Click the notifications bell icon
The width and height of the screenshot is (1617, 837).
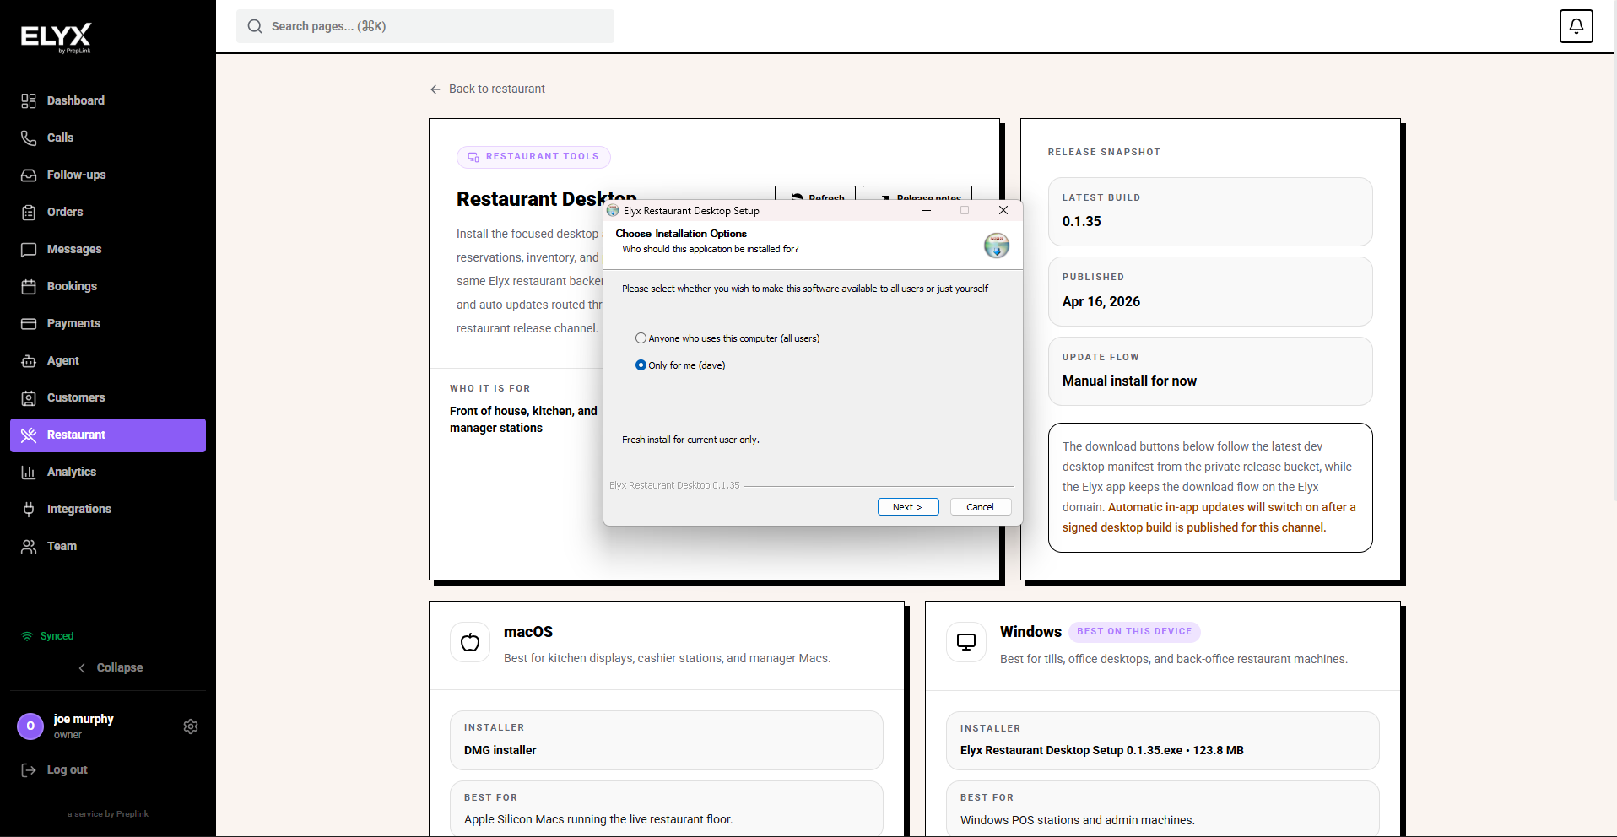(1576, 26)
